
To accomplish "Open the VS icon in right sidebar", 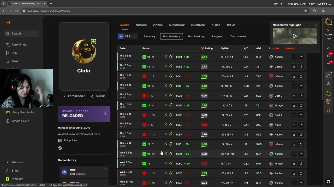I will tap(329, 48).
